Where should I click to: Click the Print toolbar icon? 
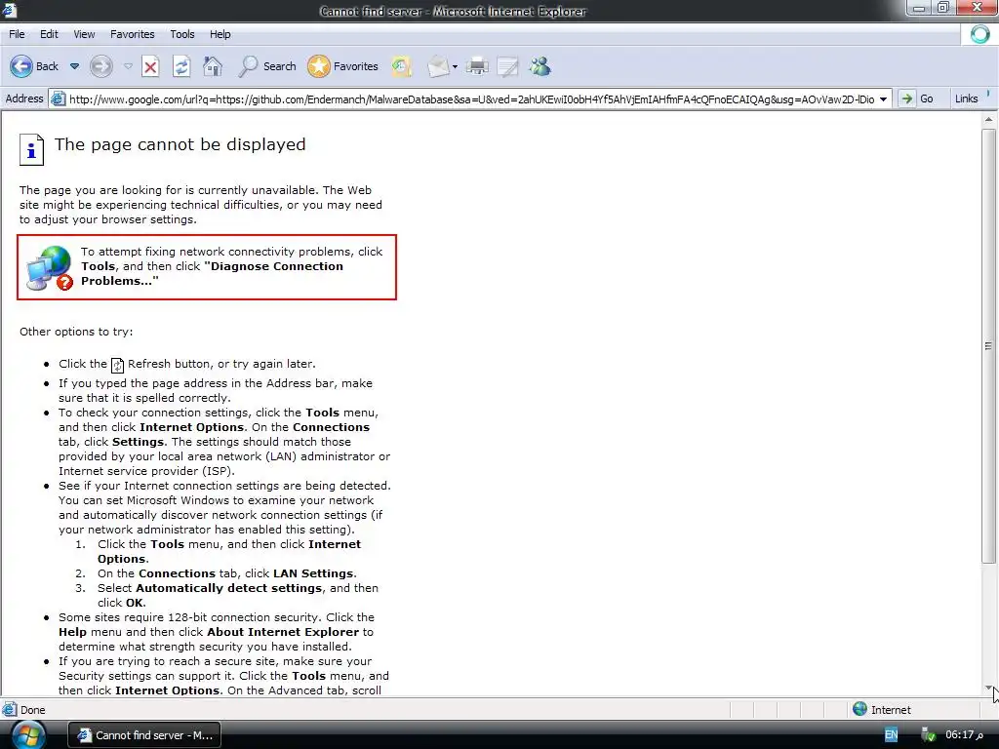477,66
